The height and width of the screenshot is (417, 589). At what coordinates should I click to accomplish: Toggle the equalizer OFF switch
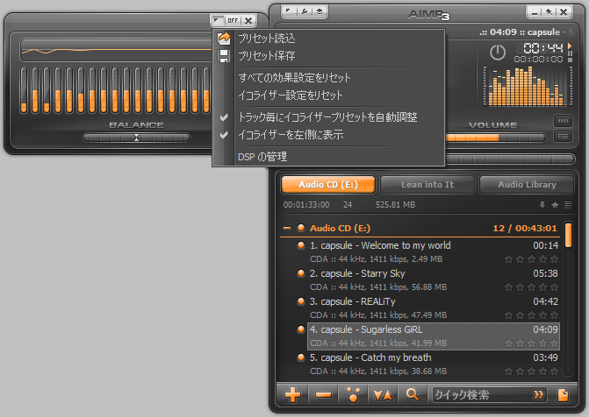(x=233, y=20)
